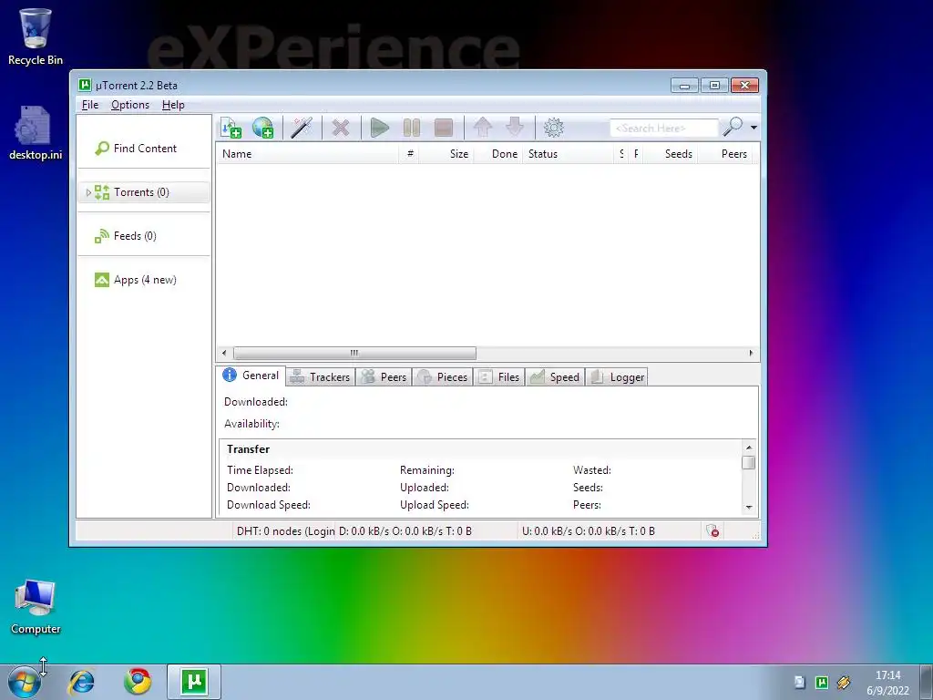Select Torrents (0) in the sidebar

coord(143,192)
